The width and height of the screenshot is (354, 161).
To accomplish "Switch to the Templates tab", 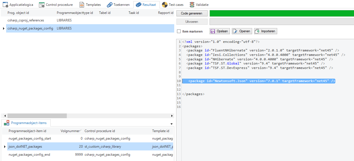I will click(93, 5).
